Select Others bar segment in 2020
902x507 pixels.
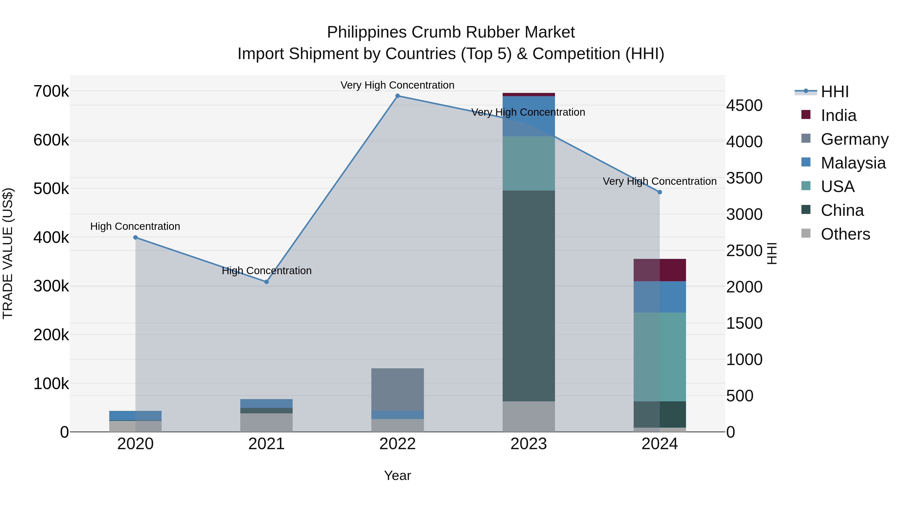[x=136, y=426]
